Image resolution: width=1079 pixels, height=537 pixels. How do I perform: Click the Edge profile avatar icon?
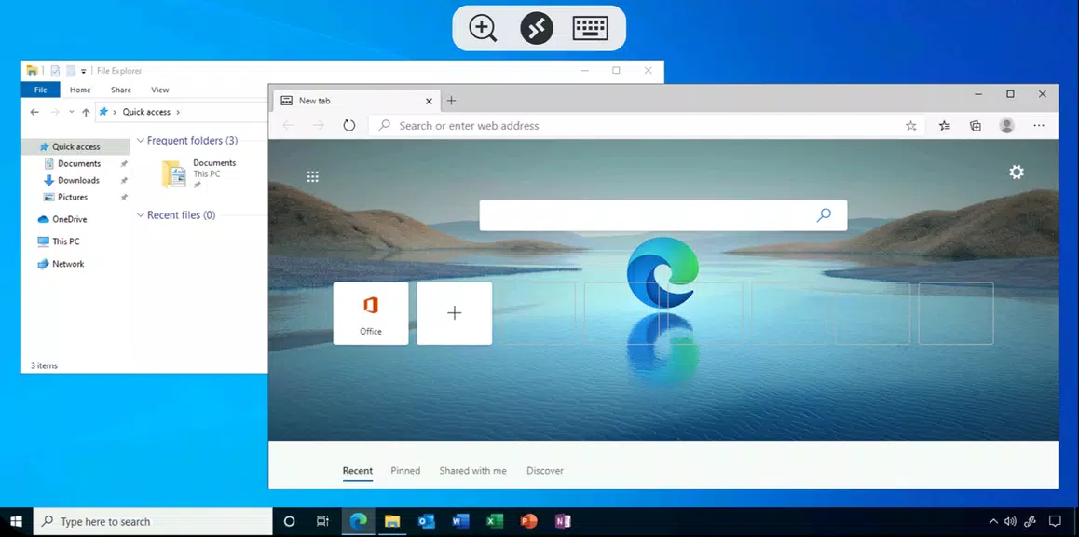(x=1006, y=125)
